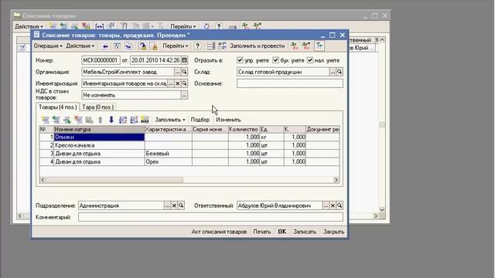495x278 pixels.
Task: Click into the Комментарий input field
Action: [210, 217]
